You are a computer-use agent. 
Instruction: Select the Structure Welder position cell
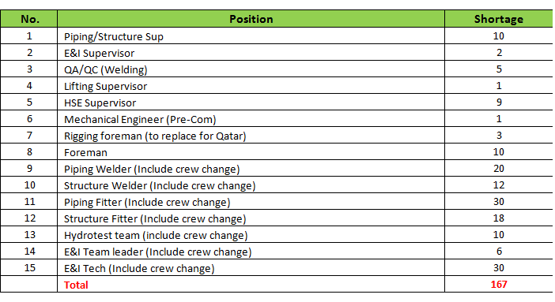[251, 185]
